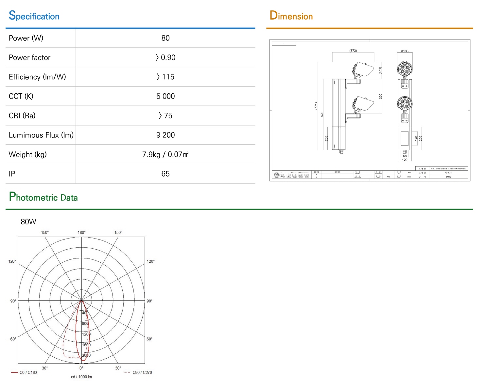
Task: Click the ø133 diameter dimension label
Action: click(x=405, y=51)
